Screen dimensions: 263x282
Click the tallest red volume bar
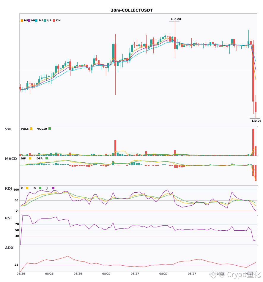point(253,142)
